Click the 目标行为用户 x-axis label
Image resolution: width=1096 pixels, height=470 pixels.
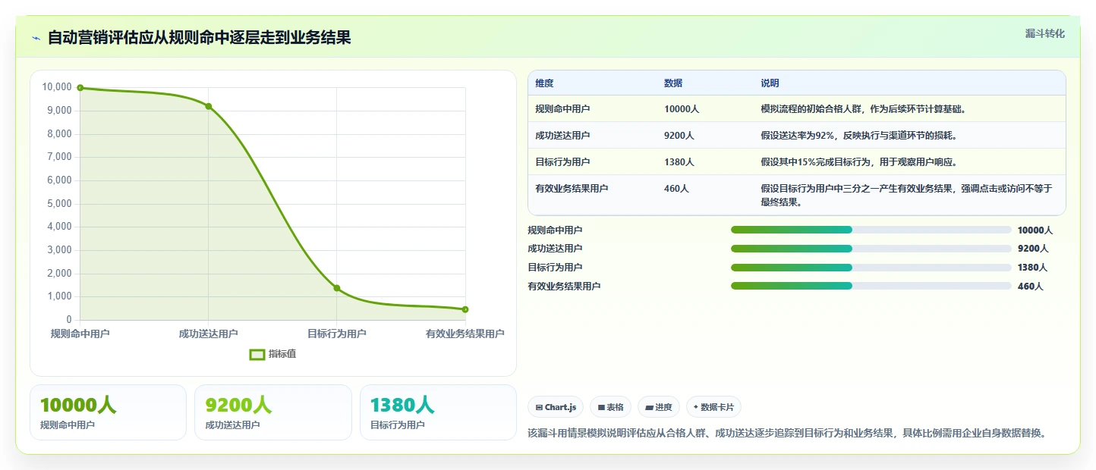click(x=337, y=334)
